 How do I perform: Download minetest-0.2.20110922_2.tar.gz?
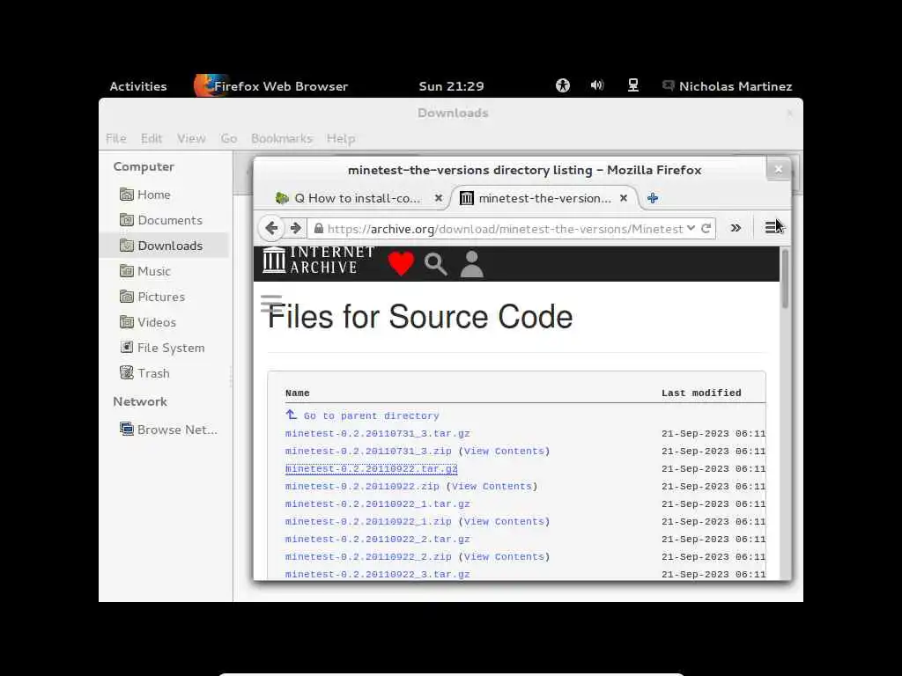[x=377, y=540]
